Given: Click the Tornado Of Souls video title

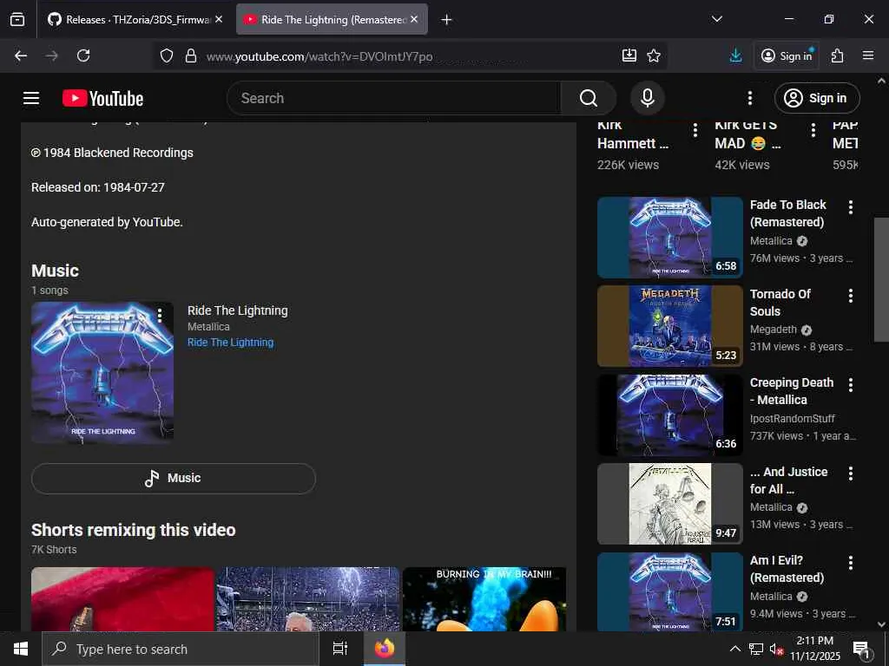Looking at the screenshot, I should (780, 303).
